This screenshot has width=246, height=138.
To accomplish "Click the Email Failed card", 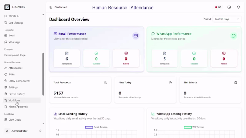I will (x=126, y=58).
